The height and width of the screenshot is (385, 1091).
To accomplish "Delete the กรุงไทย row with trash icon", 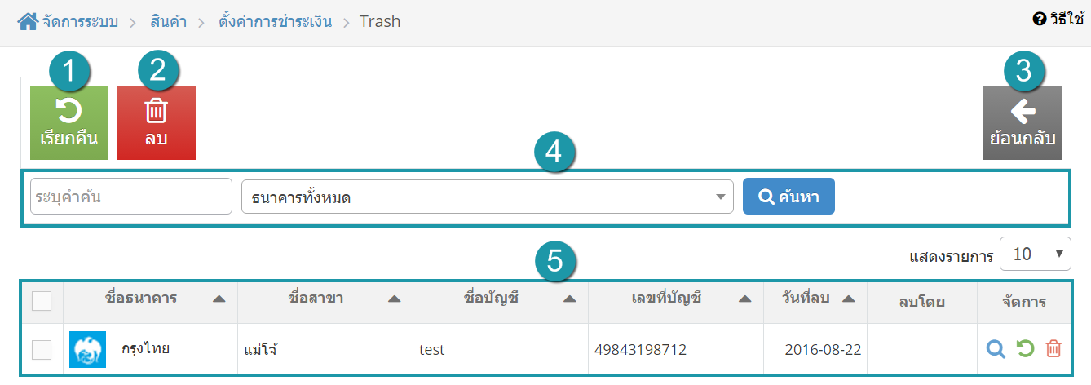I will [1053, 349].
